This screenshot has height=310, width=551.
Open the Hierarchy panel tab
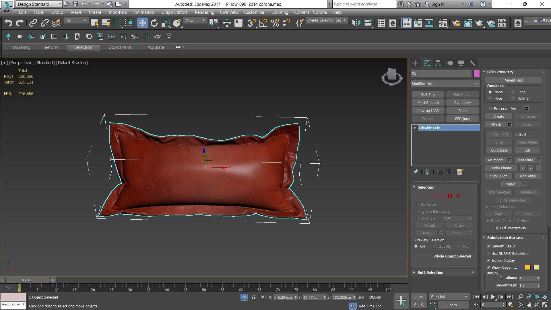click(438, 63)
